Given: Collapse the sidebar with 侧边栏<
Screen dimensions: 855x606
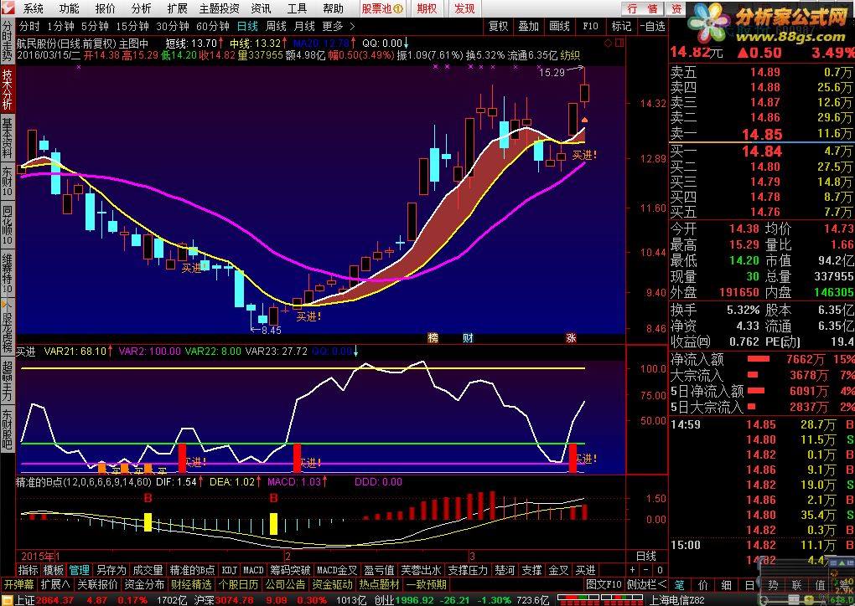Looking at the screenshot, I should click(646, 585).
